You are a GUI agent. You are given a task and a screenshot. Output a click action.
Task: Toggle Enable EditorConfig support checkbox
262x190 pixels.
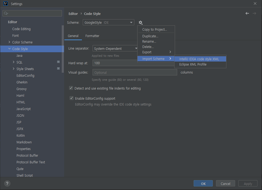coord(72,98)
